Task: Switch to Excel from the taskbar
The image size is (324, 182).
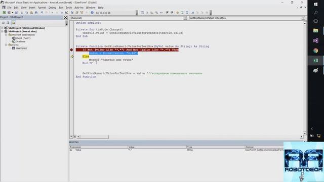Action: [315, 61]
